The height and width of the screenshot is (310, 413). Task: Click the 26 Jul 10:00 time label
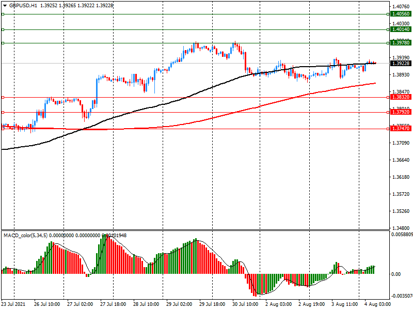coord(47,304)
